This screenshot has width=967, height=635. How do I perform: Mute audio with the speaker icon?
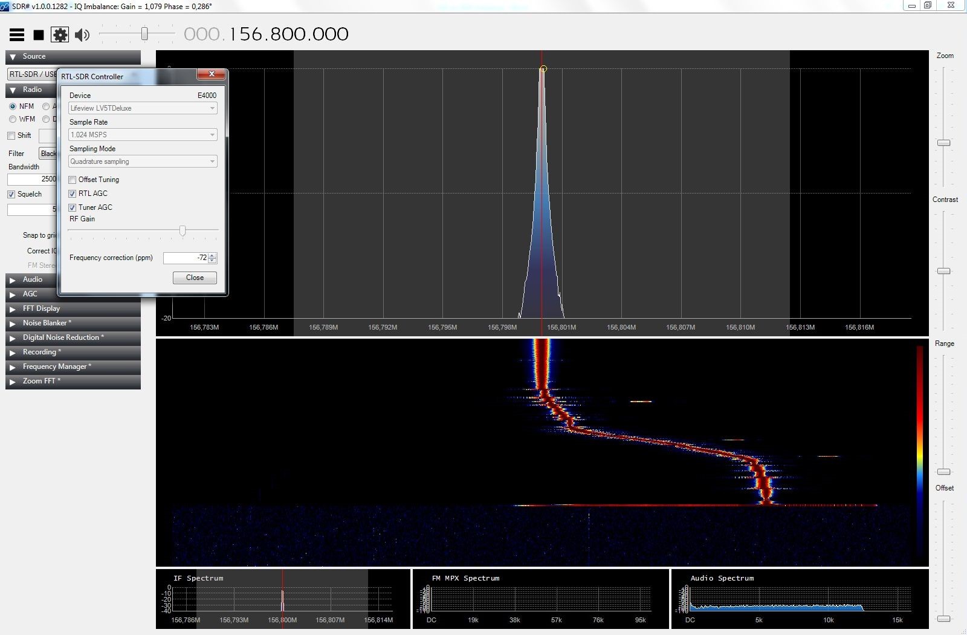82,35
